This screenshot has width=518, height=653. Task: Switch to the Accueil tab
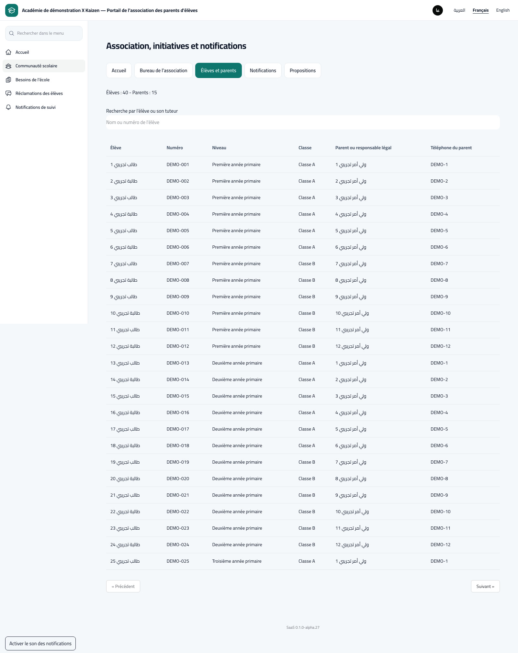pyautogui.click(x=119, y=71)
